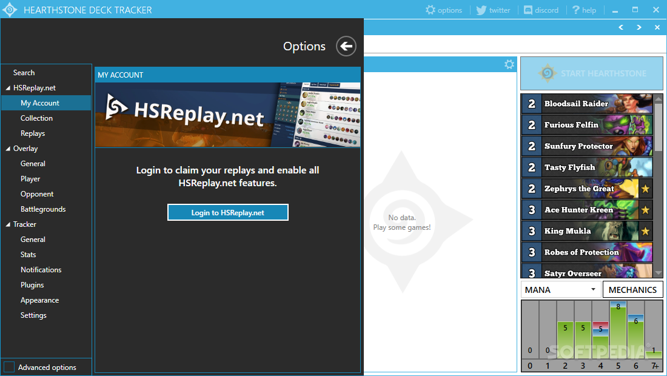Select Bloodsail Raider card in deck list
Screen dimensions: 667x376
(587, 103)
